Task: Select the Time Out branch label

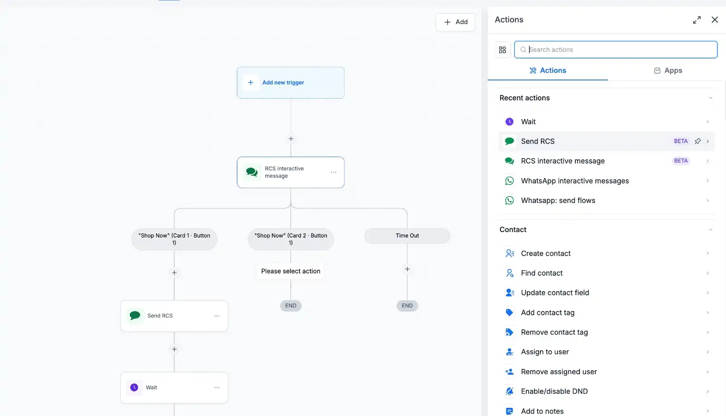Action: 407,236
